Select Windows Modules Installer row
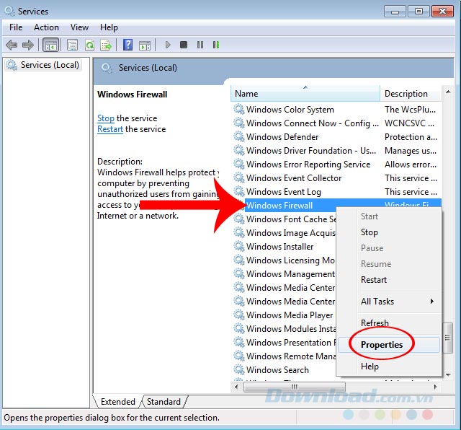This screenshot has height=430, width=461. (285, 328)
